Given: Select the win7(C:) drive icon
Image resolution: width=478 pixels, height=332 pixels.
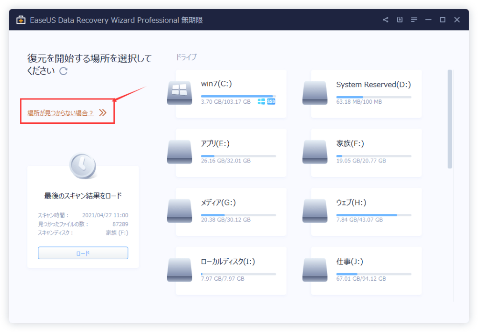Looking at the screenshot, I should click(x=180, y=92).
